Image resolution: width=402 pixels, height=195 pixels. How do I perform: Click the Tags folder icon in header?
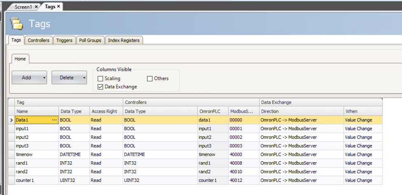coord(17,24)
